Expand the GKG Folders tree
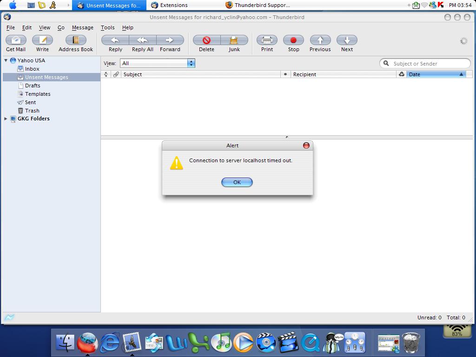 click(x=6, y=119)
